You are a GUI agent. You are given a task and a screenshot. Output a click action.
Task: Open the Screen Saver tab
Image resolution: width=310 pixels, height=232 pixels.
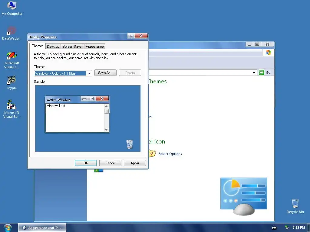[x=72, y=47]
